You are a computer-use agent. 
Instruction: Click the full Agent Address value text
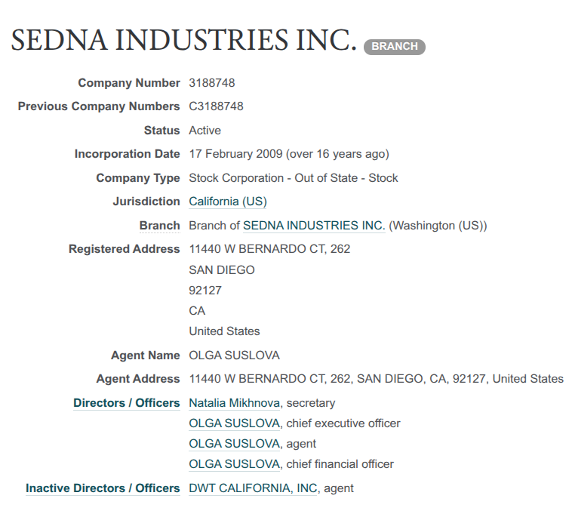tap(376, 379)
